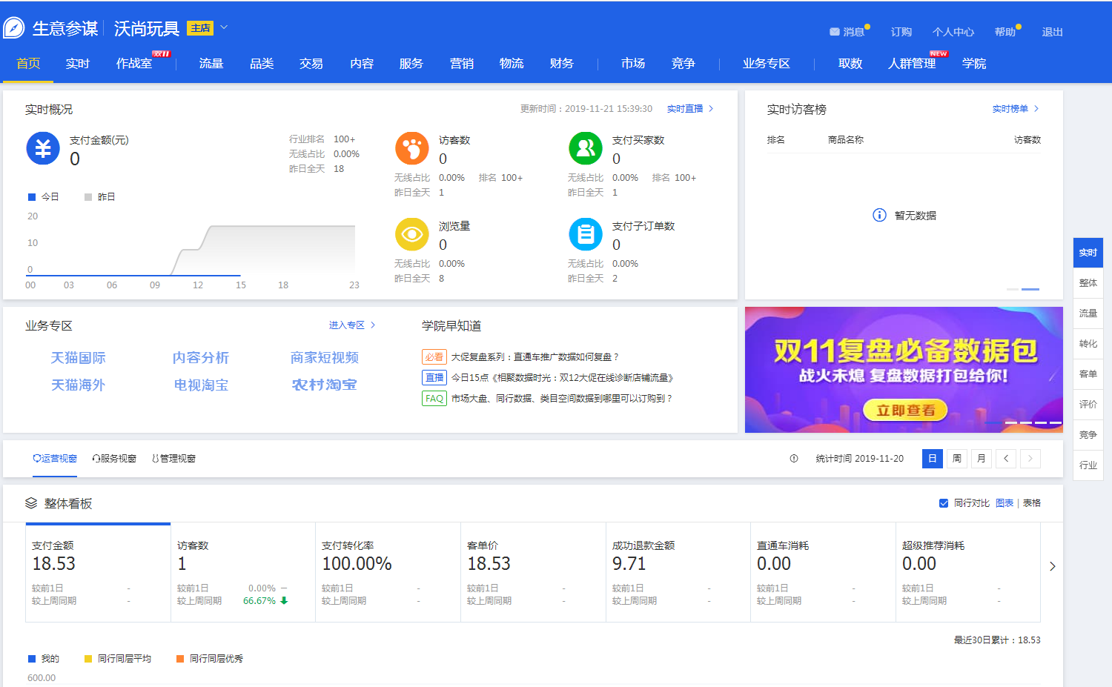Select 月 time granularity
Screen dimensions: 1112x687
982,458
